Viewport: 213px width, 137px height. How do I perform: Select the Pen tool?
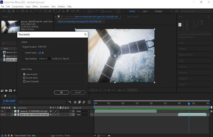(x=50, y=11)
